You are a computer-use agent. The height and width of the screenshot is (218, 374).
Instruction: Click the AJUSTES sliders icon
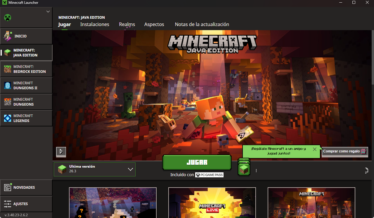tap(8, 204)
